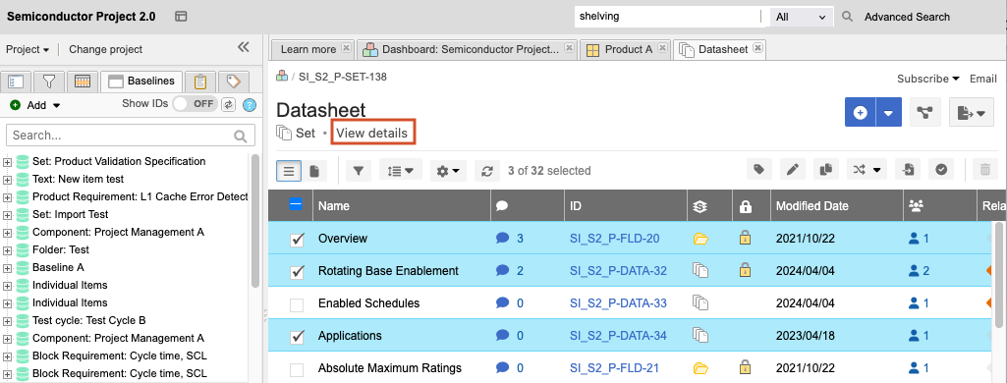Screen dimensions: 1007x383
Task: Click the move/import document icon
Action: pos(908,170)
